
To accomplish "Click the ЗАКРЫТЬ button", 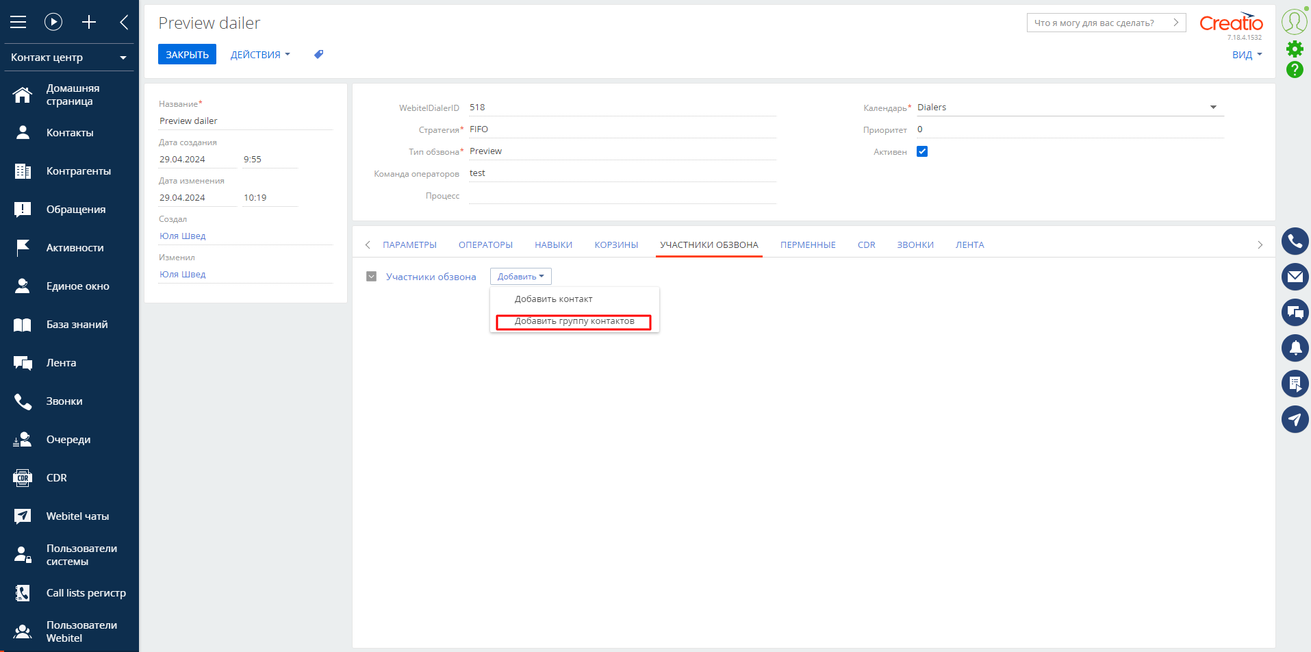I will coord(187,54).
